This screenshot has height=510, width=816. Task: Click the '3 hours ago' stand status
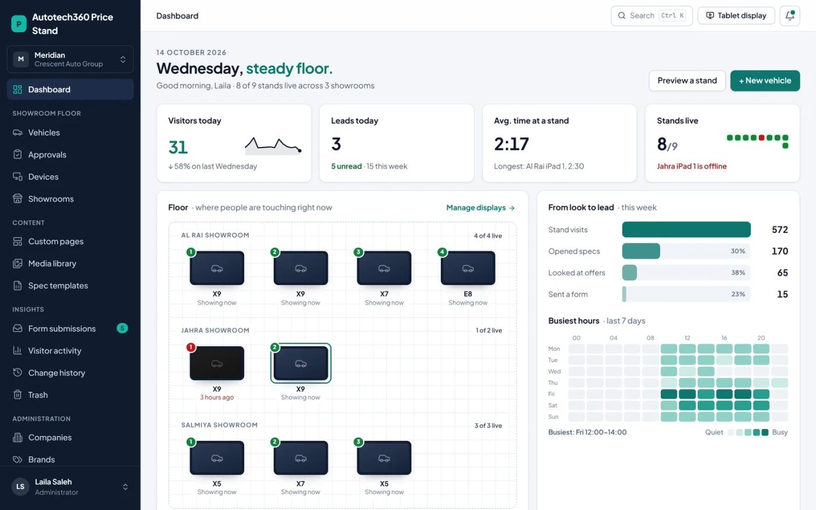[x=217, y=398]
